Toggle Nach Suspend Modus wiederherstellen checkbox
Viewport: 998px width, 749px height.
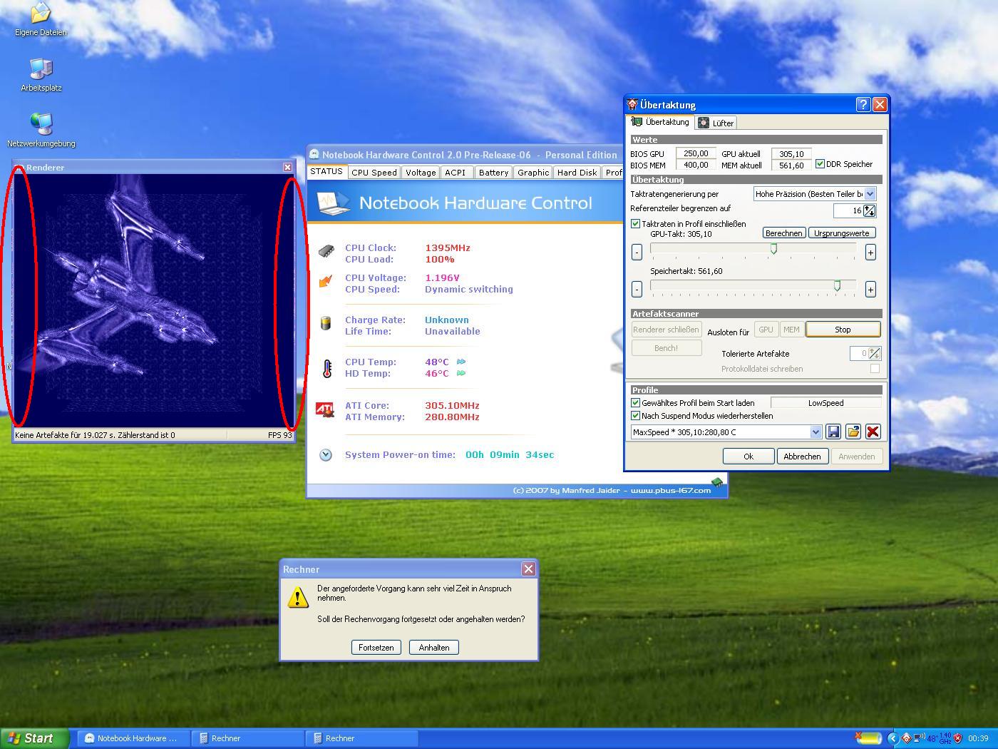tap(636, 416)
